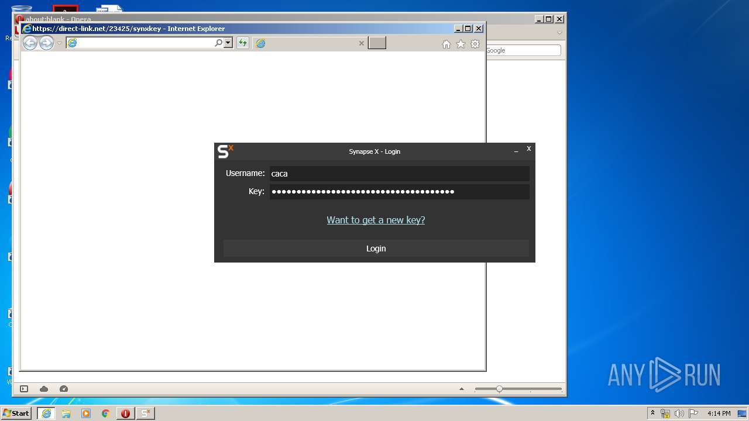Click the Internet Explorer home icon
Image resolution: width=749 pixels, height=421 pixels.
446,44
